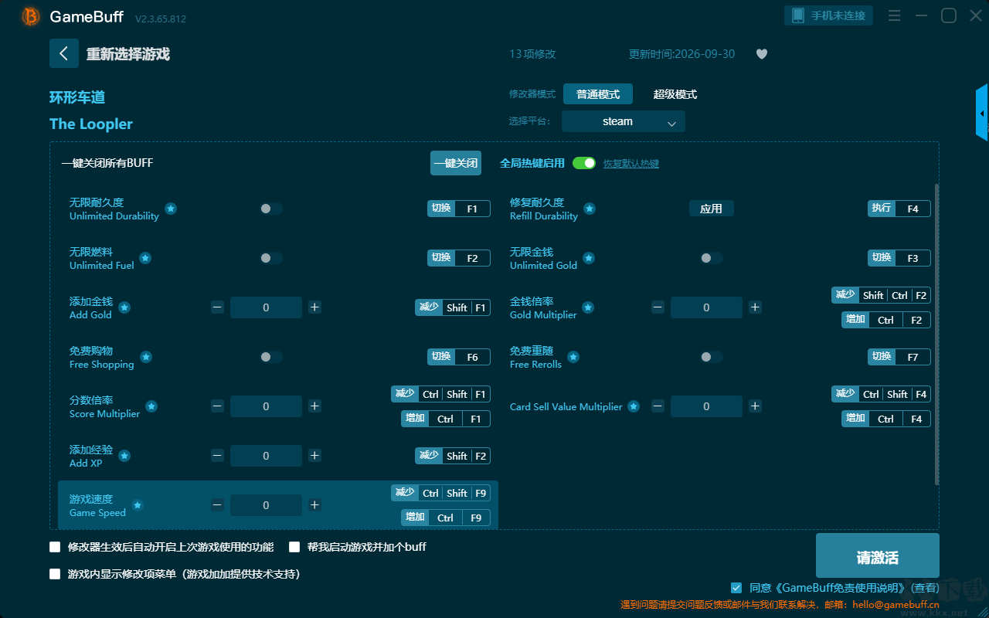The width and height of the screenshot is (989, 618).
Task: Decrease the Score Multiplier value with minus
Action: (x=217, y=406)
